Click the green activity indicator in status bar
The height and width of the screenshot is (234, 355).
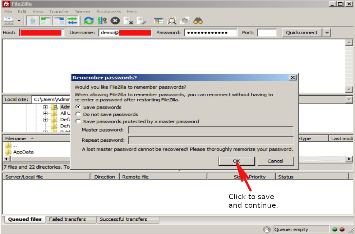tap(335, 229)
